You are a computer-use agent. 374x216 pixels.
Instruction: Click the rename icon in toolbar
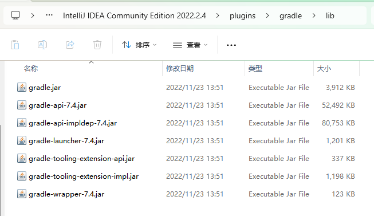tap(42, 45)
